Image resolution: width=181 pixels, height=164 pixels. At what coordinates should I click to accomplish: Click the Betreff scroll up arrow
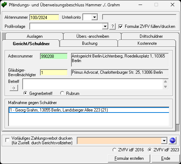pos(165,81)
